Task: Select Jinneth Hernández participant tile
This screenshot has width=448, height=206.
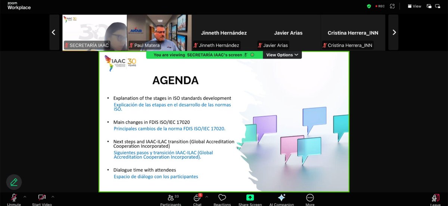Action: pyautogui.click(x=224, y=33)
